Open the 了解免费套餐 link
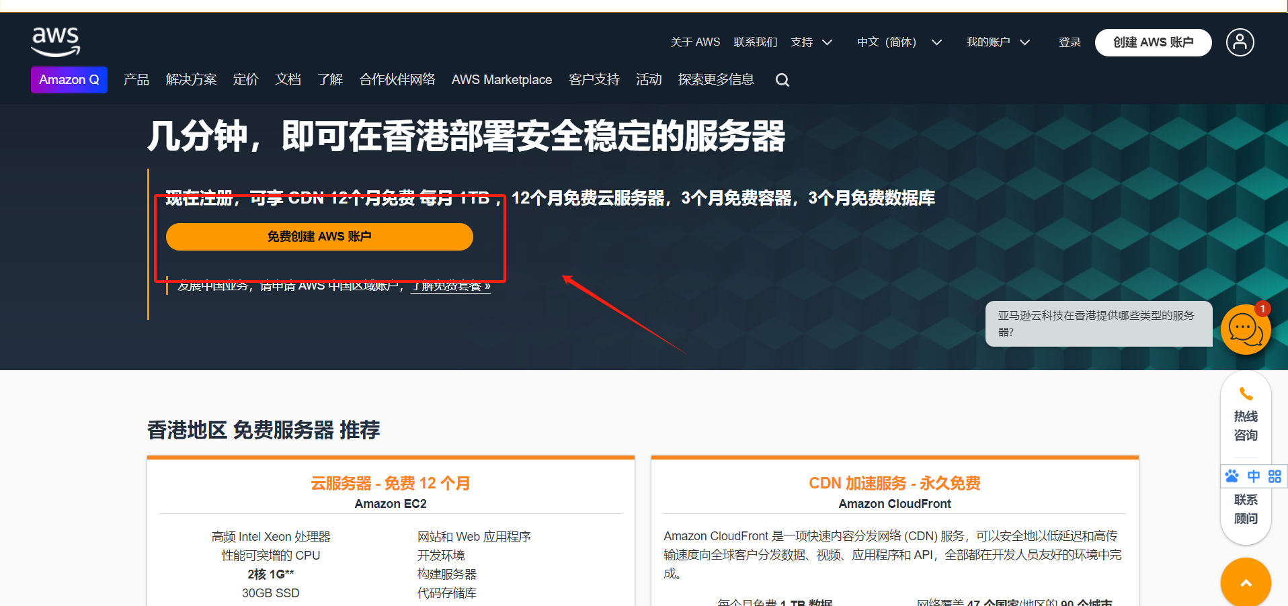1288x606 pixels. click(x=451, y=286)
